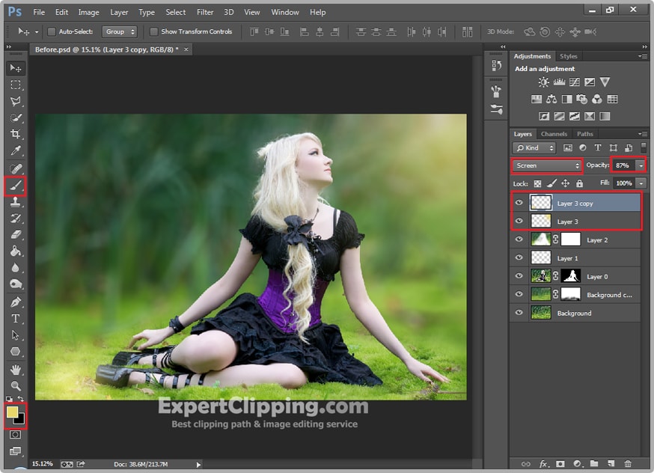Viewport: 654px width, 473px height.
Task: Select the Eyedropper tool
Action: tap(16, 151)
